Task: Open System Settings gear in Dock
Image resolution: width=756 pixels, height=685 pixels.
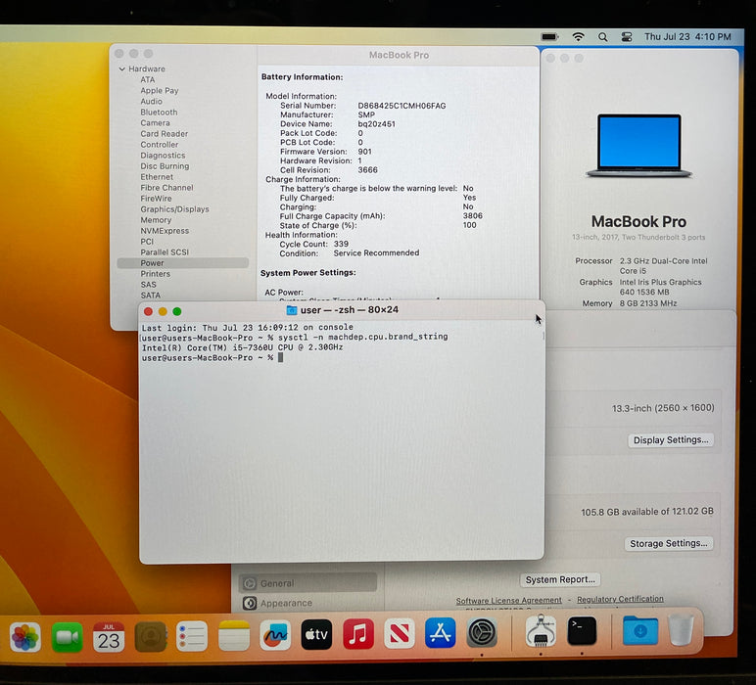Action: 482,632
